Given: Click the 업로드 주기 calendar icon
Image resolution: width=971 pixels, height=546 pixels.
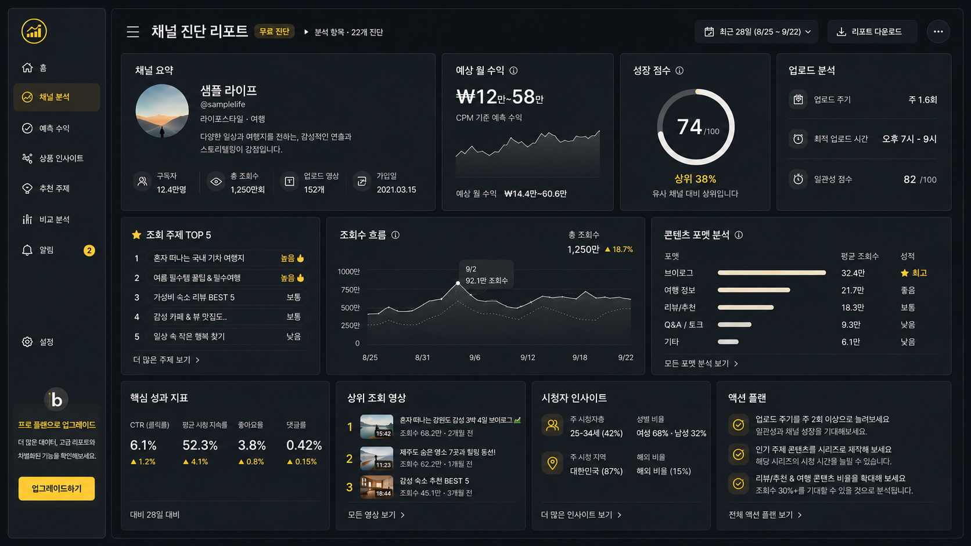Looking at the screenshot, I should pyautogui.click(x=799, y=100).
